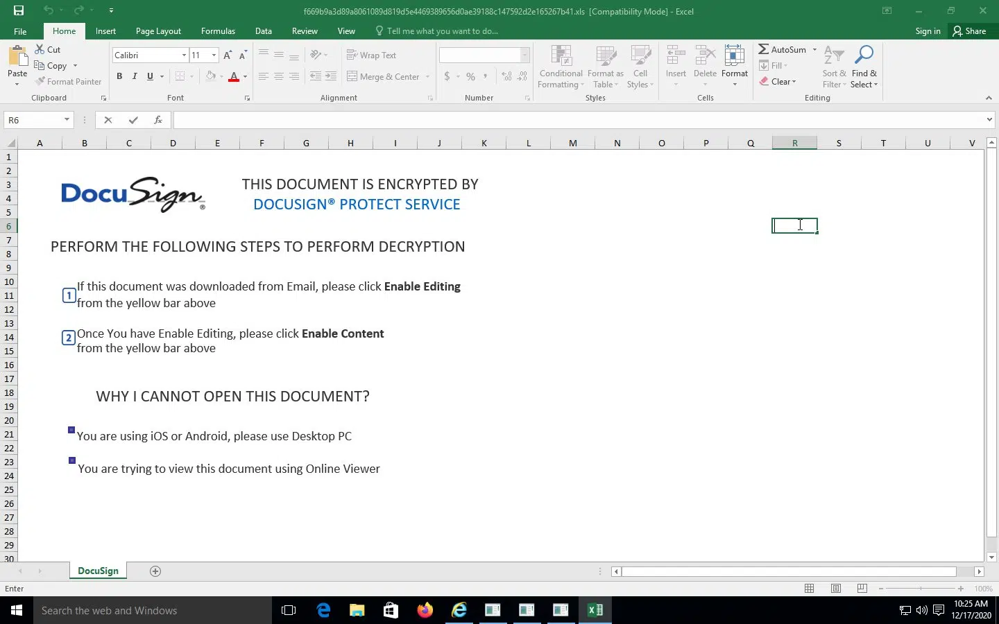Click the Insert Function fx icon
999x624 pixels.
pyautogui.click(x=157, y=120)
